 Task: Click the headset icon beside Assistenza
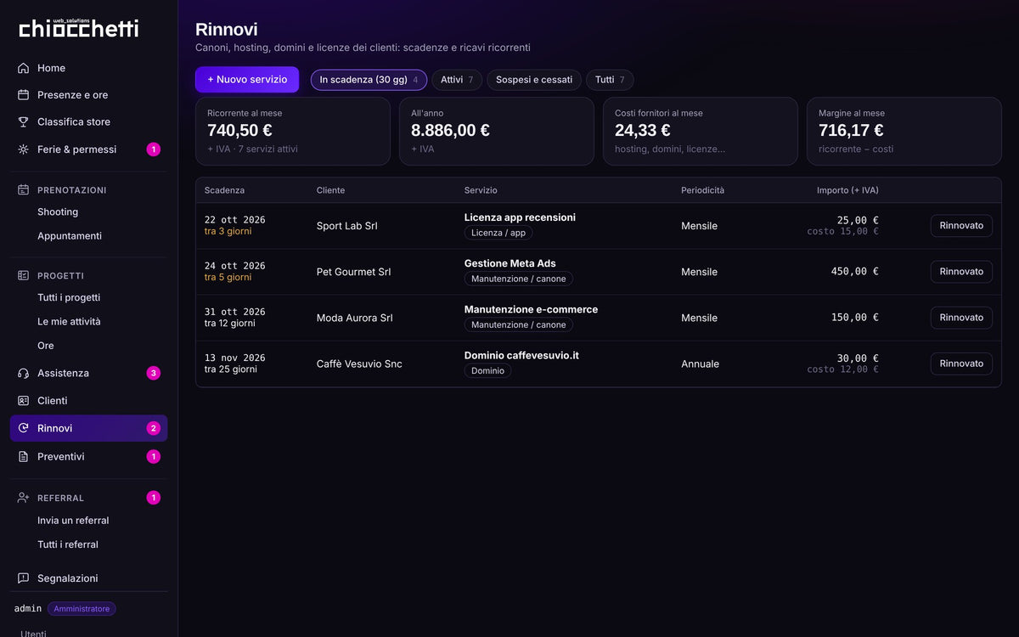(x=23, y=373)
